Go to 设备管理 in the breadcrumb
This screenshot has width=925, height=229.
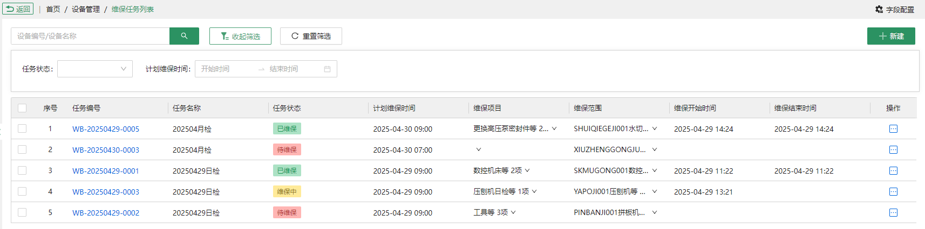tap(86, 9)
